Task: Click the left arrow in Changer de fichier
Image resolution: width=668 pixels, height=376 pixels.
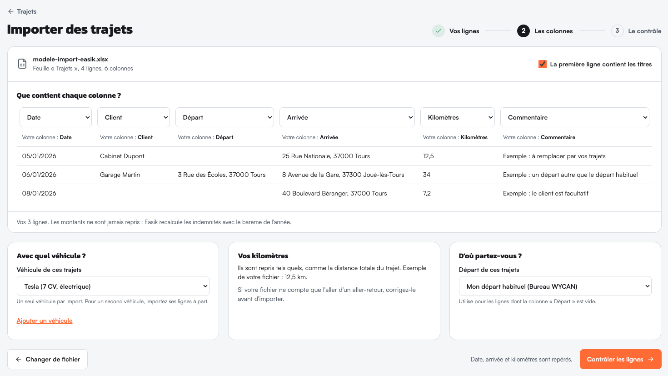Action: pos(19,359)
